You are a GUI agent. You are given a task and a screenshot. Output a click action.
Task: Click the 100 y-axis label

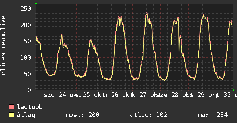(26, 57)
